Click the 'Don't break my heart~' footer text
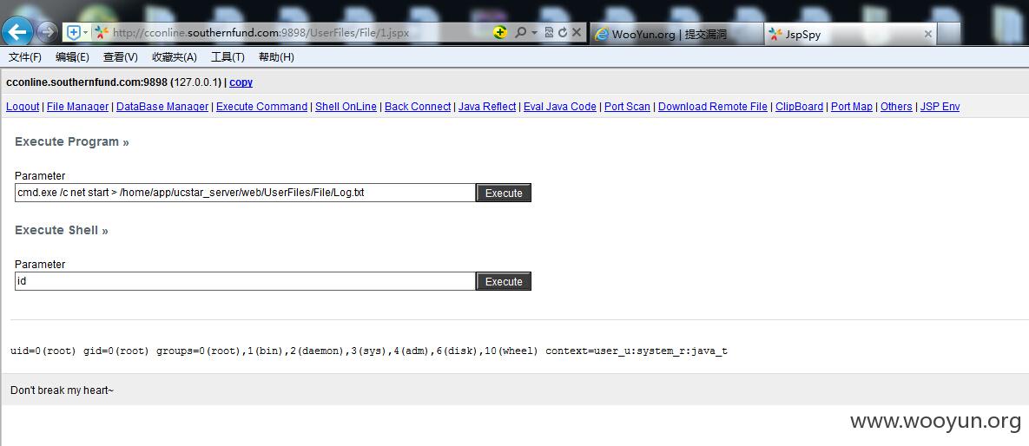This screenshot has width=1029, height=446. [x=62, y=390]
